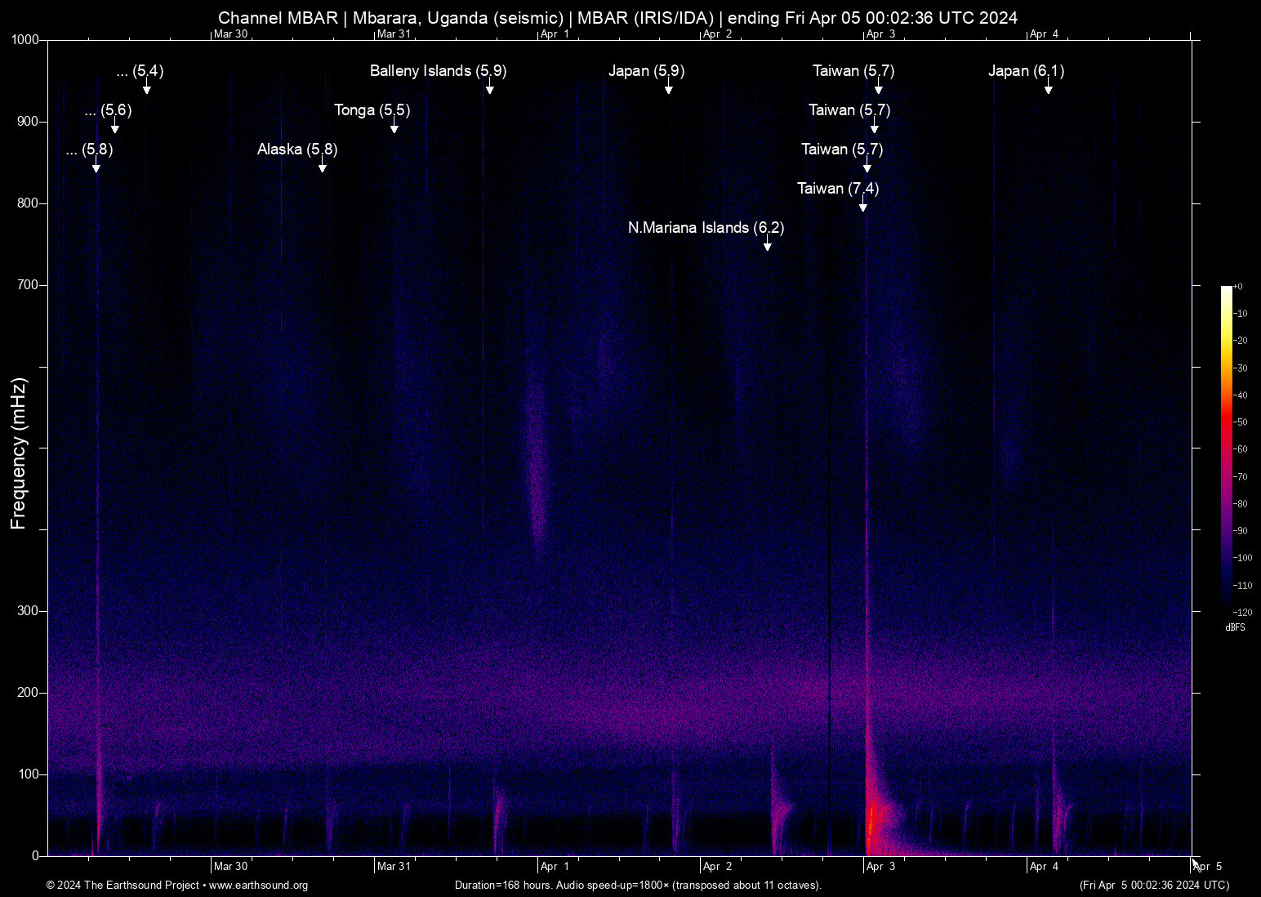The height and width of the screenshot is (897, 1261).
Task: Click the Apr 1 marker on bottom axis
Action: pyautogui.click(x=555, y=867)
